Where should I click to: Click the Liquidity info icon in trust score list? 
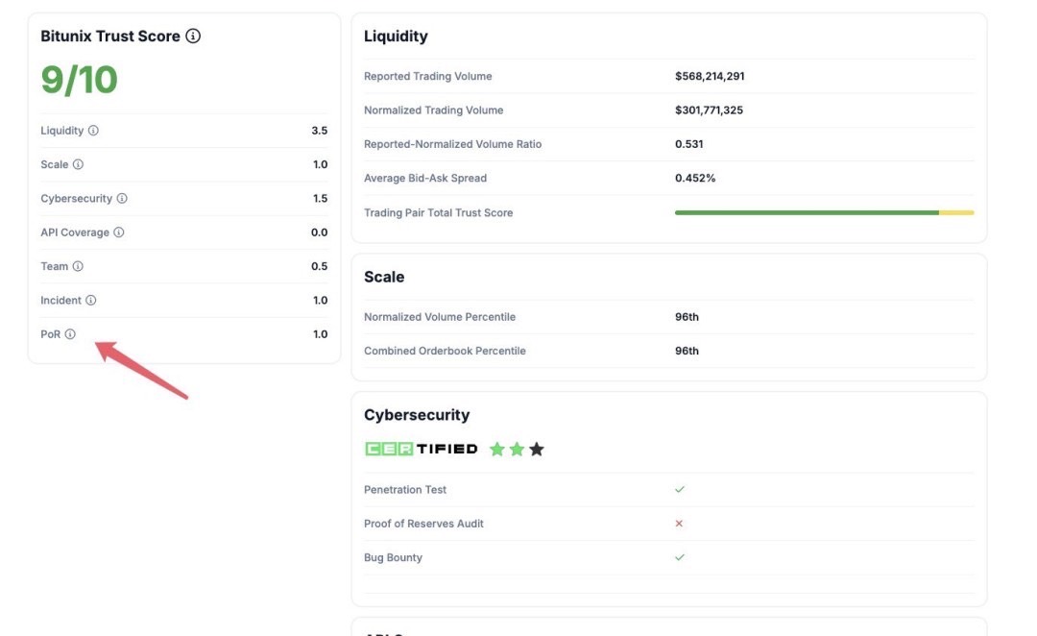pos(93,131)
